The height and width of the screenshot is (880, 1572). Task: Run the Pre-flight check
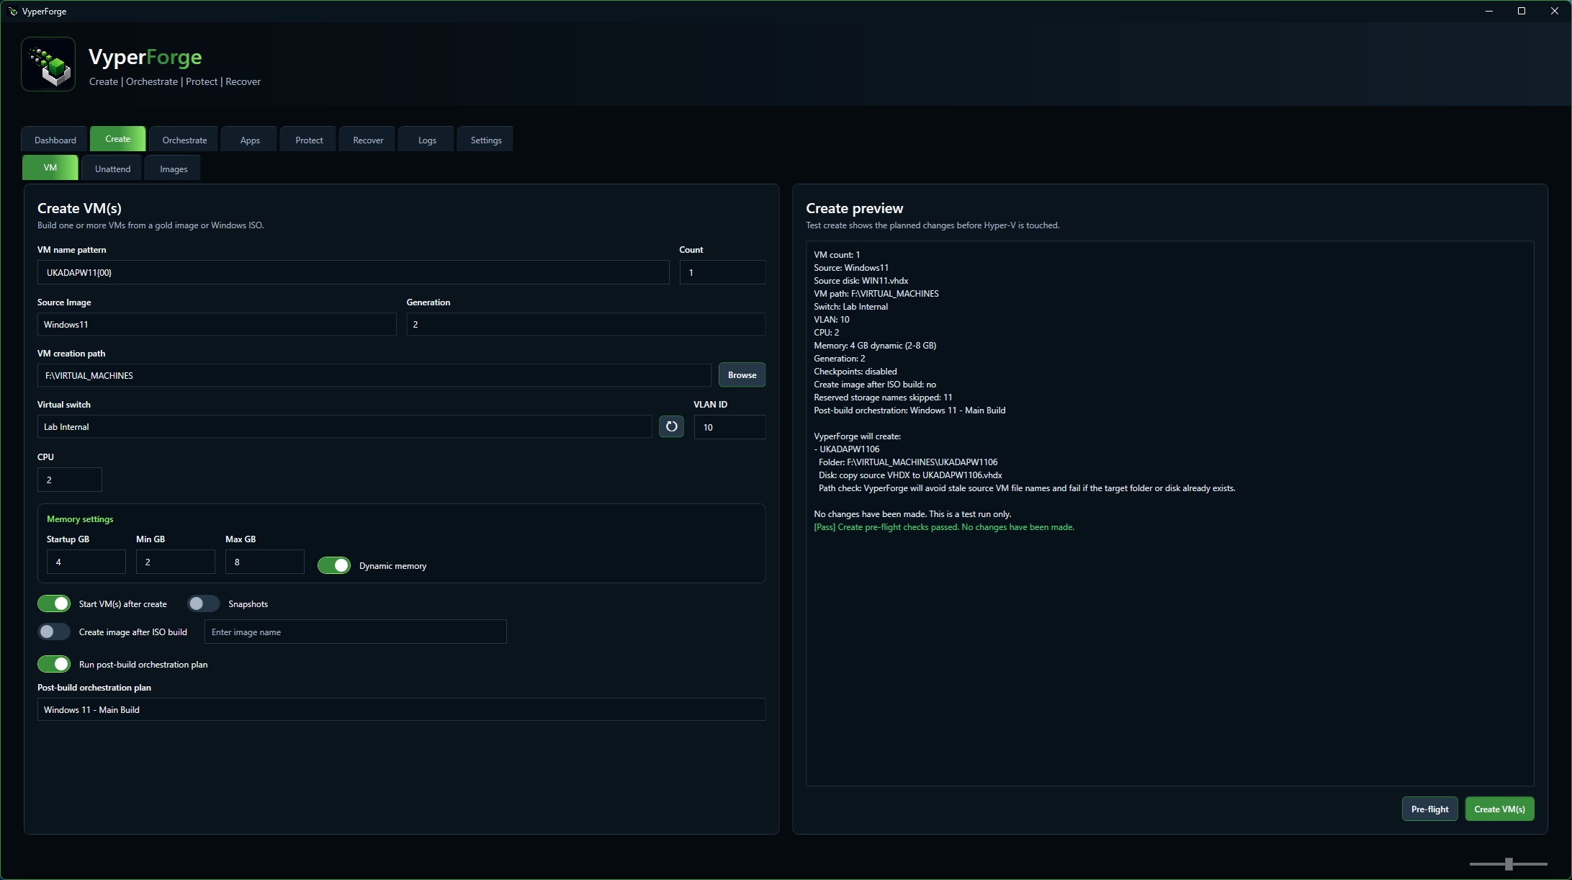[x=1429, y=809]
